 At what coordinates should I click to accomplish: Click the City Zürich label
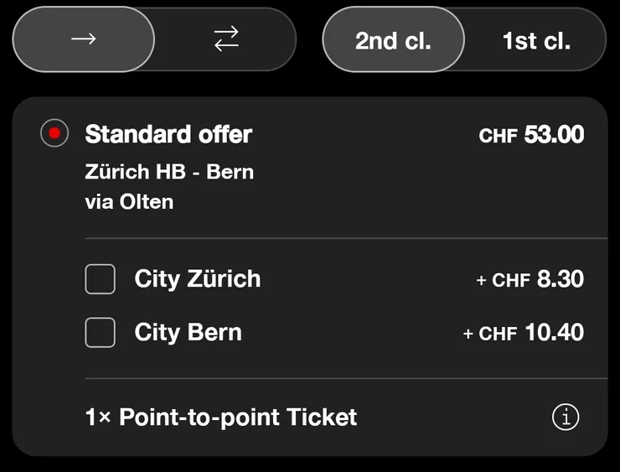click(197, 279)
